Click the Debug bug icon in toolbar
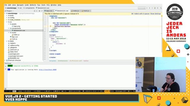Image resolution: width=190 pixels, height=106 pixels. (150, 8)
